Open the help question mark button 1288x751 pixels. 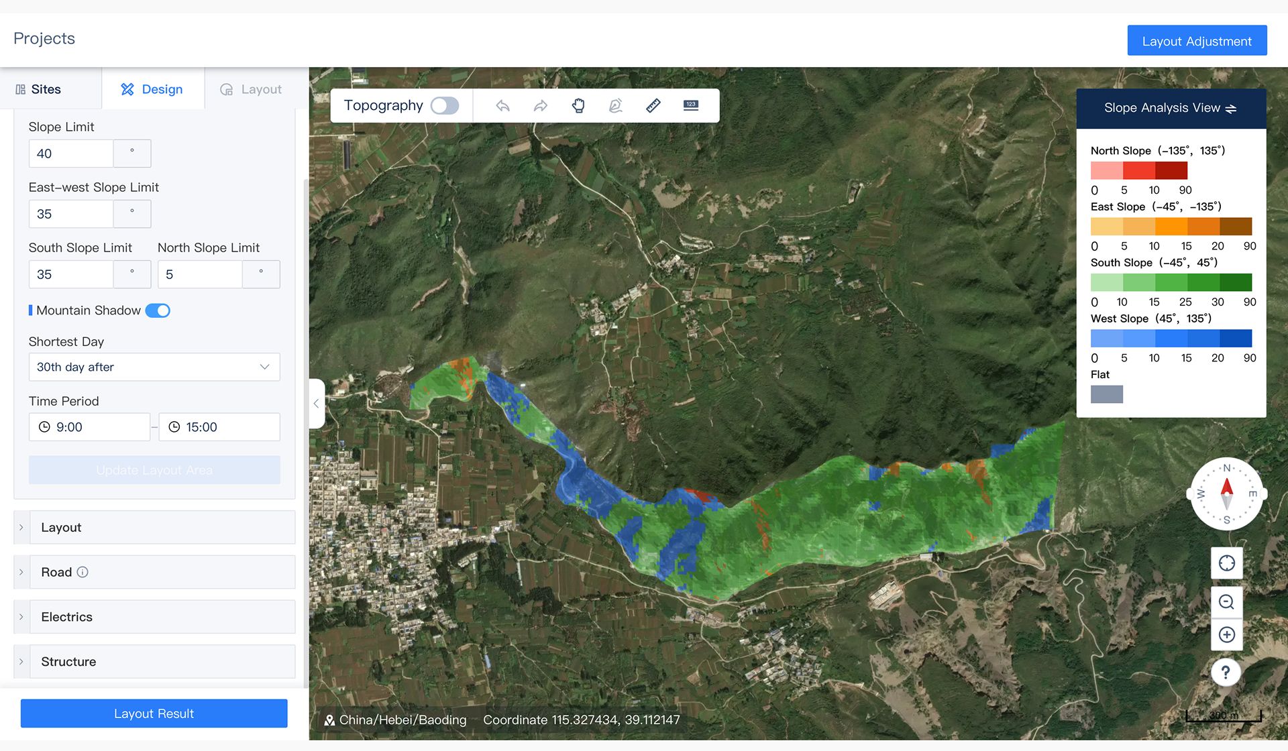pyautogui.click(x=1226, y=672)
